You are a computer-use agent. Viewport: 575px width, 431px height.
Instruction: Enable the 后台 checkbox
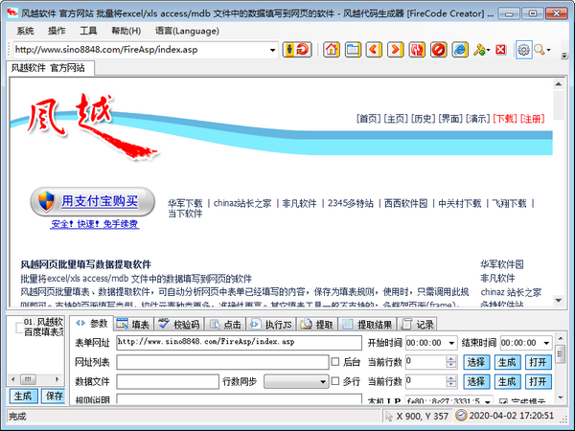[x=335, y=362]
